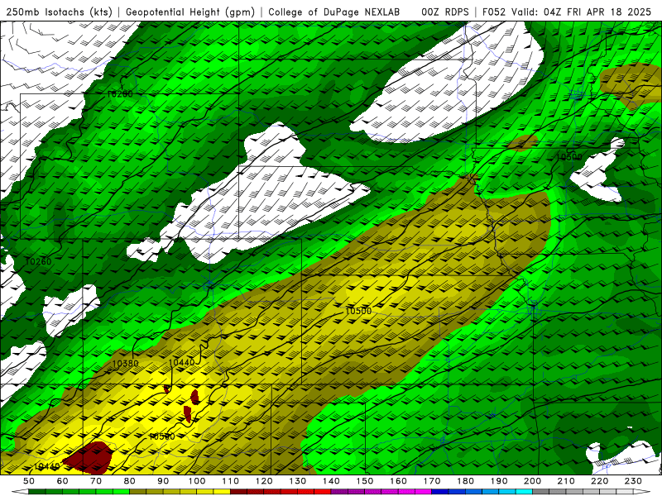The width and height of the screenshot is (662, 496).
Task: Click the 160 value on the color scale
Action: [x=398, y=481]
